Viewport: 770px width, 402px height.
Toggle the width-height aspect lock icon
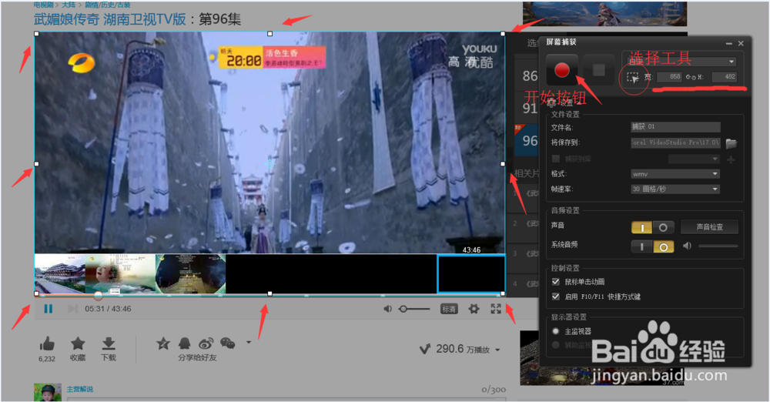coord(691,77)
